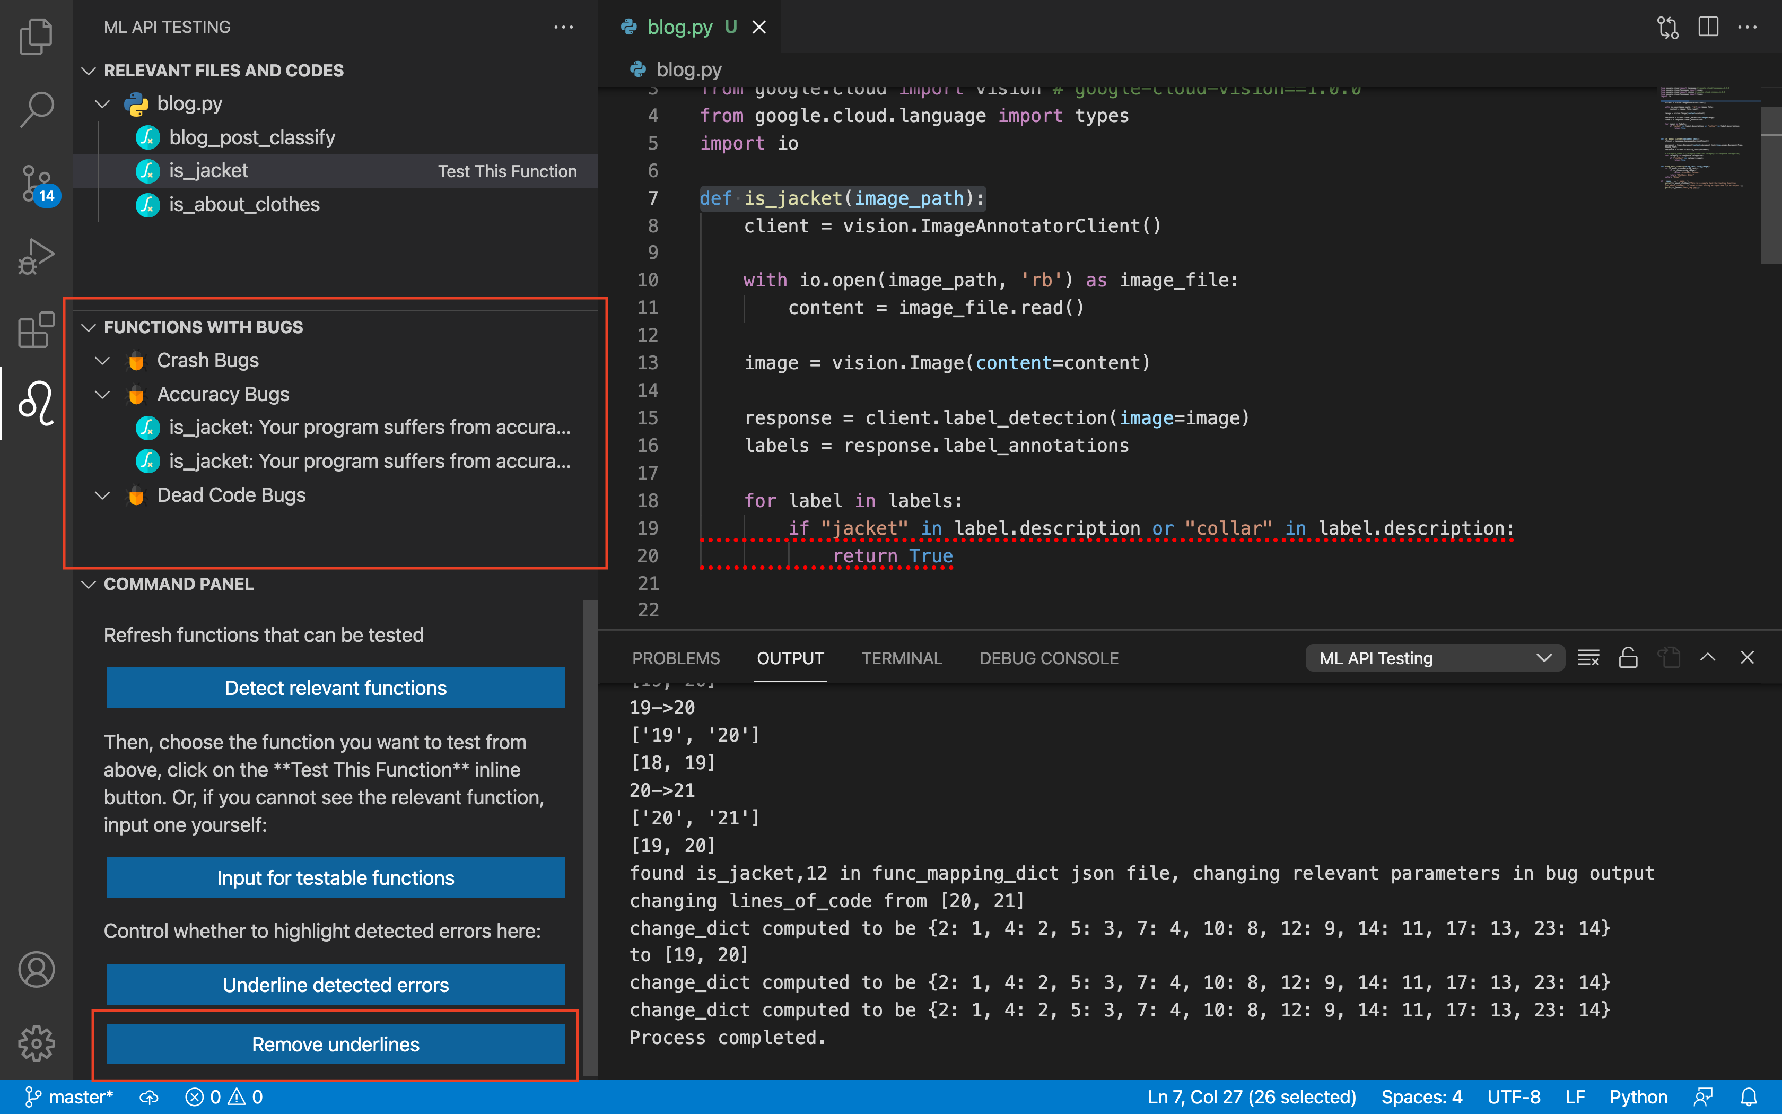The width and height of the screenshot is (1782, 1114).
Task: Collapse the Accuracy Bugs tree node
Action: (102, 394)
